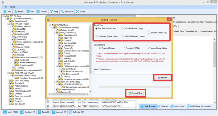Switch to the Web Preview tab
218x116 pixels.
pos(148,106)
